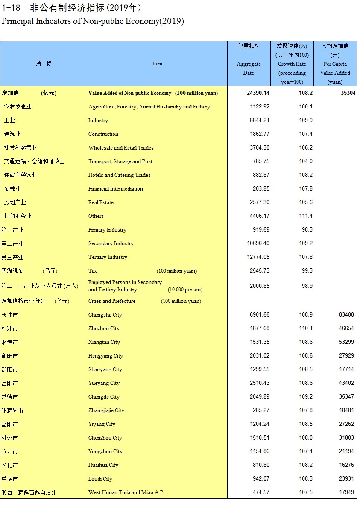
Task: Select Zhuzhou growth rate 110.1
Action: point(306,328)
